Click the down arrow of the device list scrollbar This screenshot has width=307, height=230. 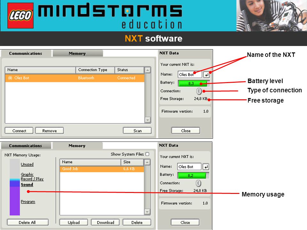click(x=148, y=120)
